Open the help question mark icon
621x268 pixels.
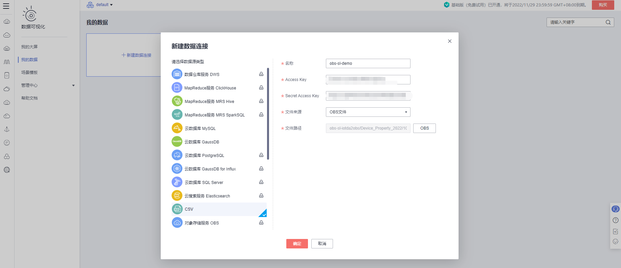coord(616,220)
